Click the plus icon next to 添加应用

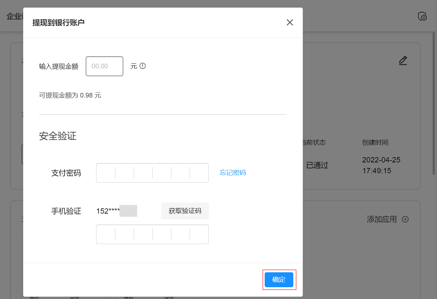tap(405, 219)
